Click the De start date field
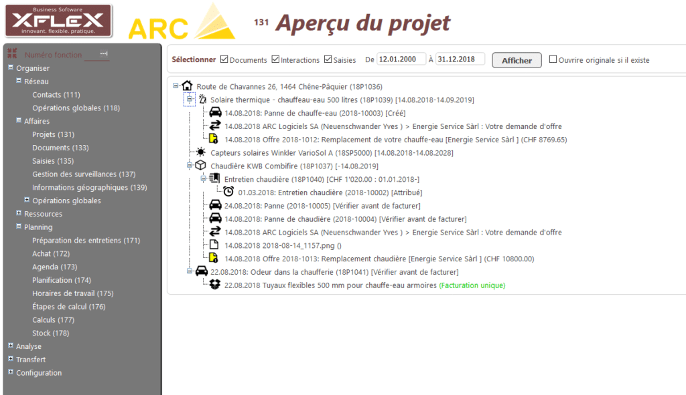Viewport: 686px width, 395px height. (x=401, y=59)
